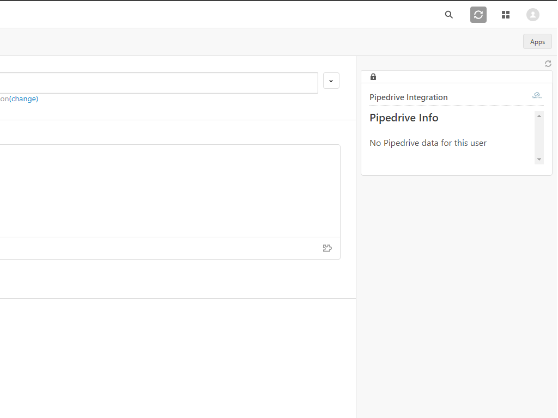This screenshot has width=558, height=418.
Task: Open the user profile avatar
Action: click(533, 15)
